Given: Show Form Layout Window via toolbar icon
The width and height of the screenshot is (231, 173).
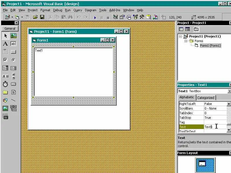Looking at the screenshot, I should (x=129, y=17).
